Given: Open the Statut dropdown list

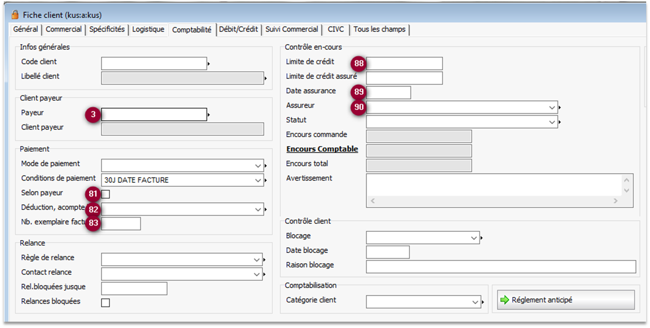Looking at the screenshot, I should click(552, 122).
